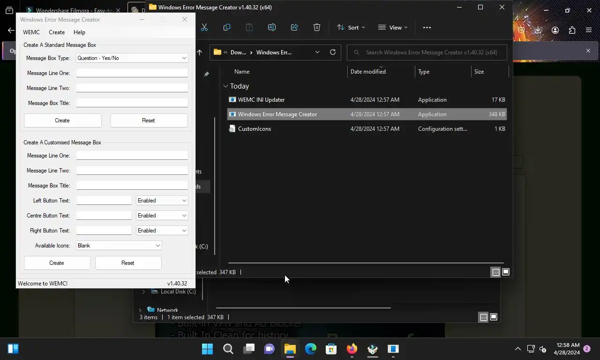Screen dimensions: 600x360
Task: Switch to details view icon in front Explorer
Action: tap(495, 272)
